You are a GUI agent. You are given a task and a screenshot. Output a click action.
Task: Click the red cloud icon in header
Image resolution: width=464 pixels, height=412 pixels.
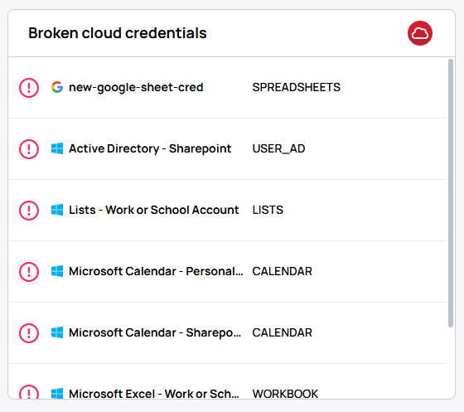click(x=419, y=33)
